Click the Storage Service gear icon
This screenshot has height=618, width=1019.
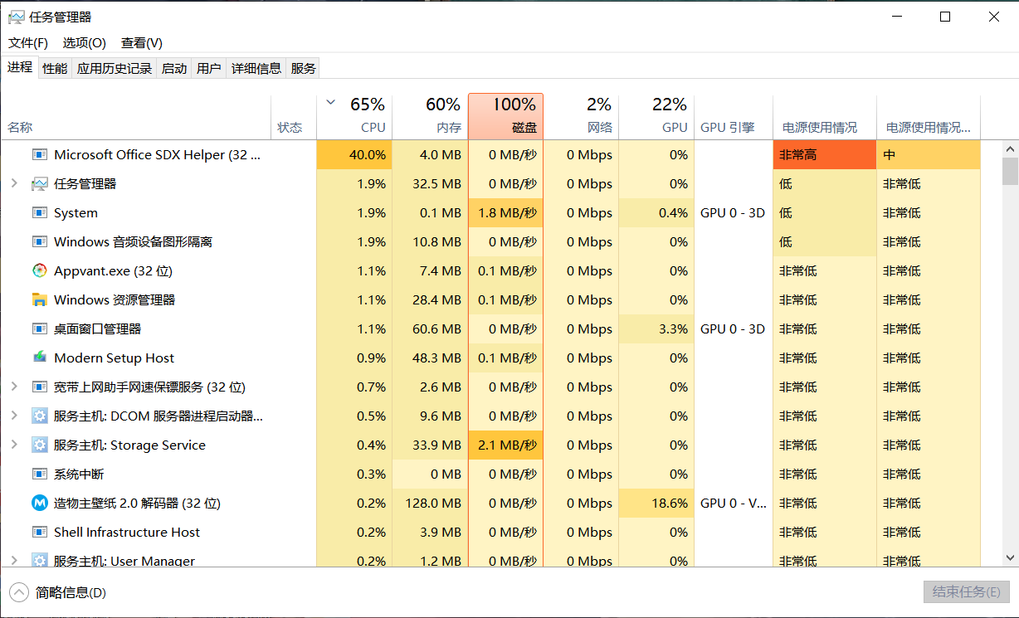[x=40, y=445]
